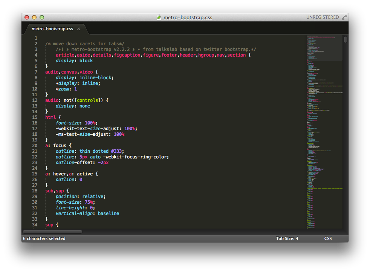Click 'baseline' value on line 32
370x272 pixels.
tap(109, 214)
